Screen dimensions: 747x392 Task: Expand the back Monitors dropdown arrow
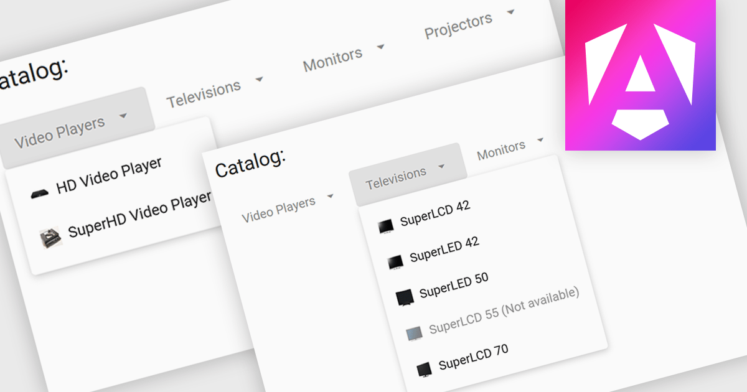pos(380,47)
